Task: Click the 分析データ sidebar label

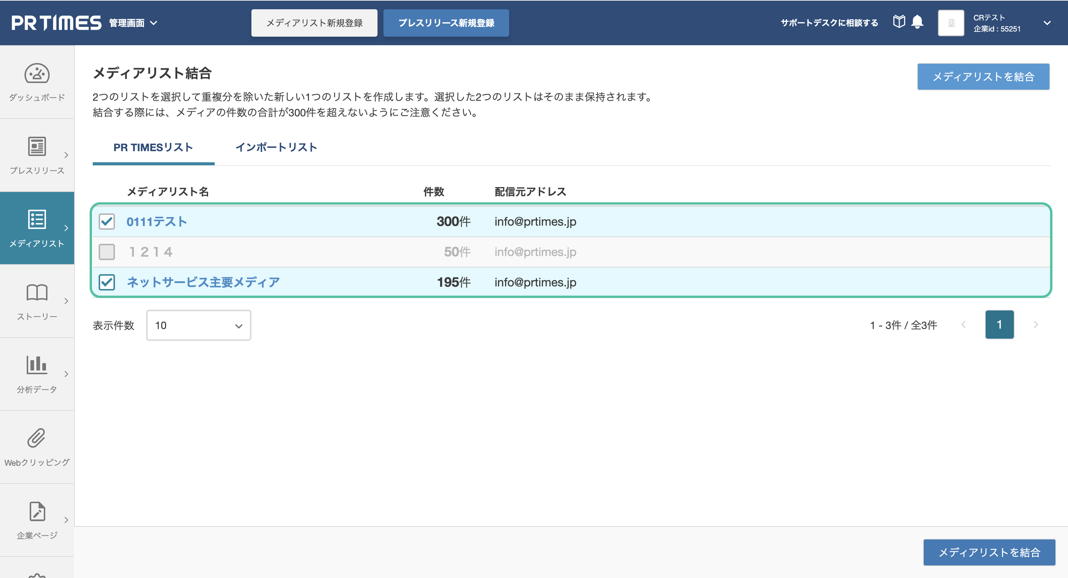Action: 37,389
